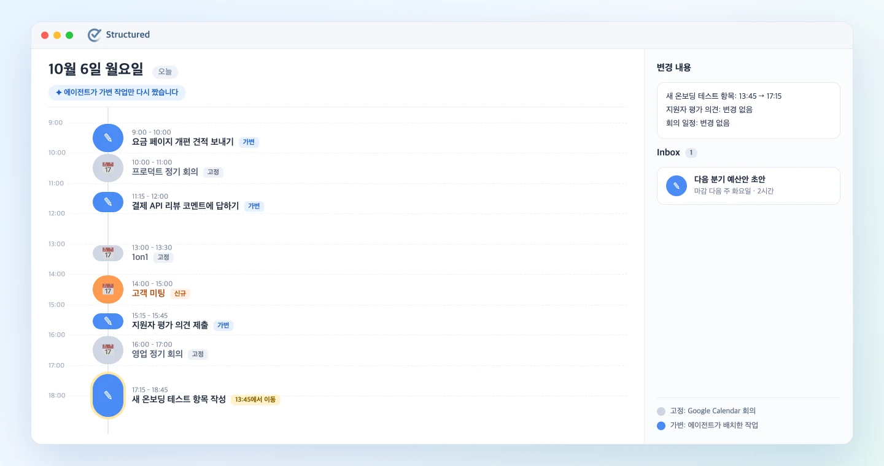
Task: Click the 회의 일정: 변경 없음 line
Action: coord(698,123)
